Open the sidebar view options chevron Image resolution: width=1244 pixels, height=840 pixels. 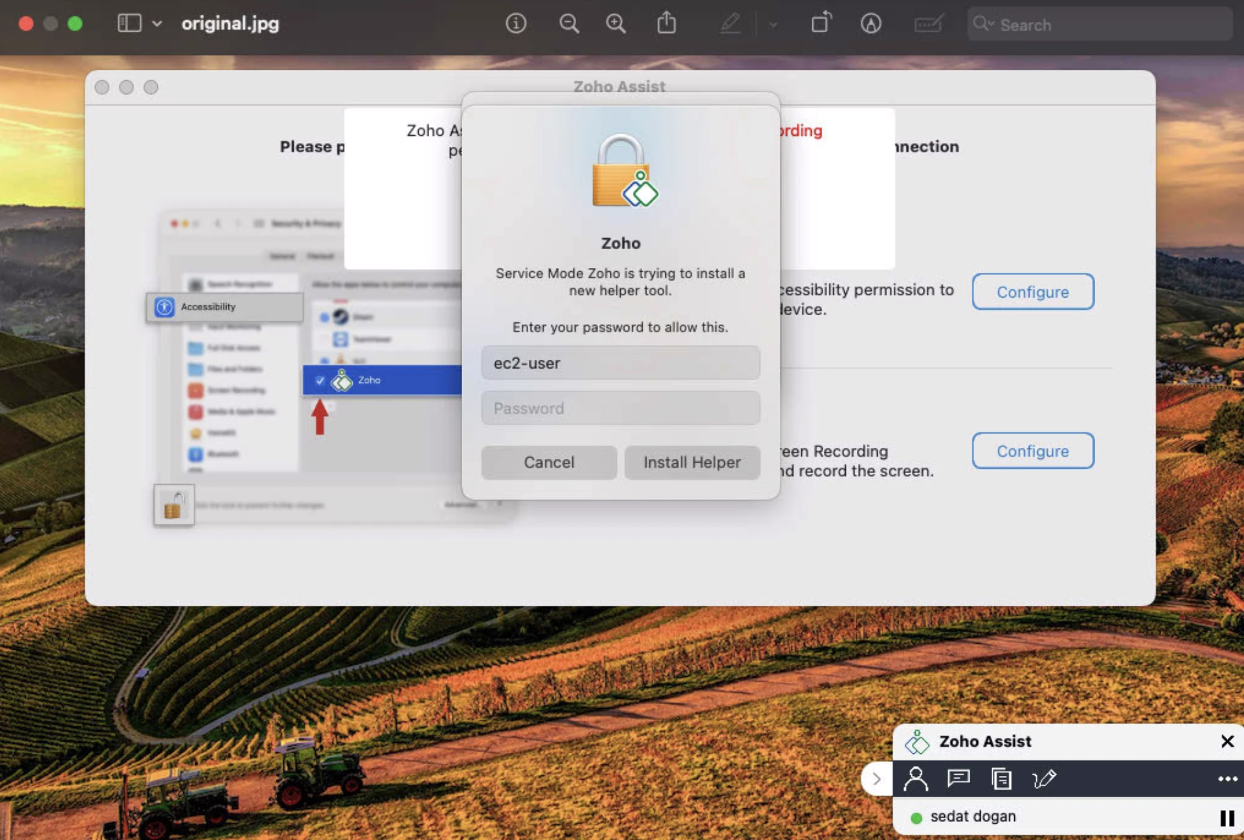tap(157, 24)
